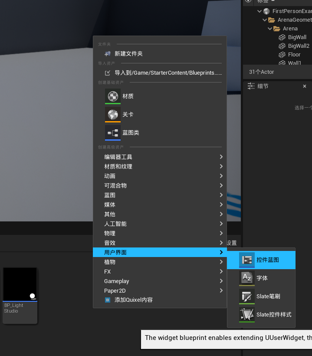Click the Add Quixel Content icon

point(108,300)
